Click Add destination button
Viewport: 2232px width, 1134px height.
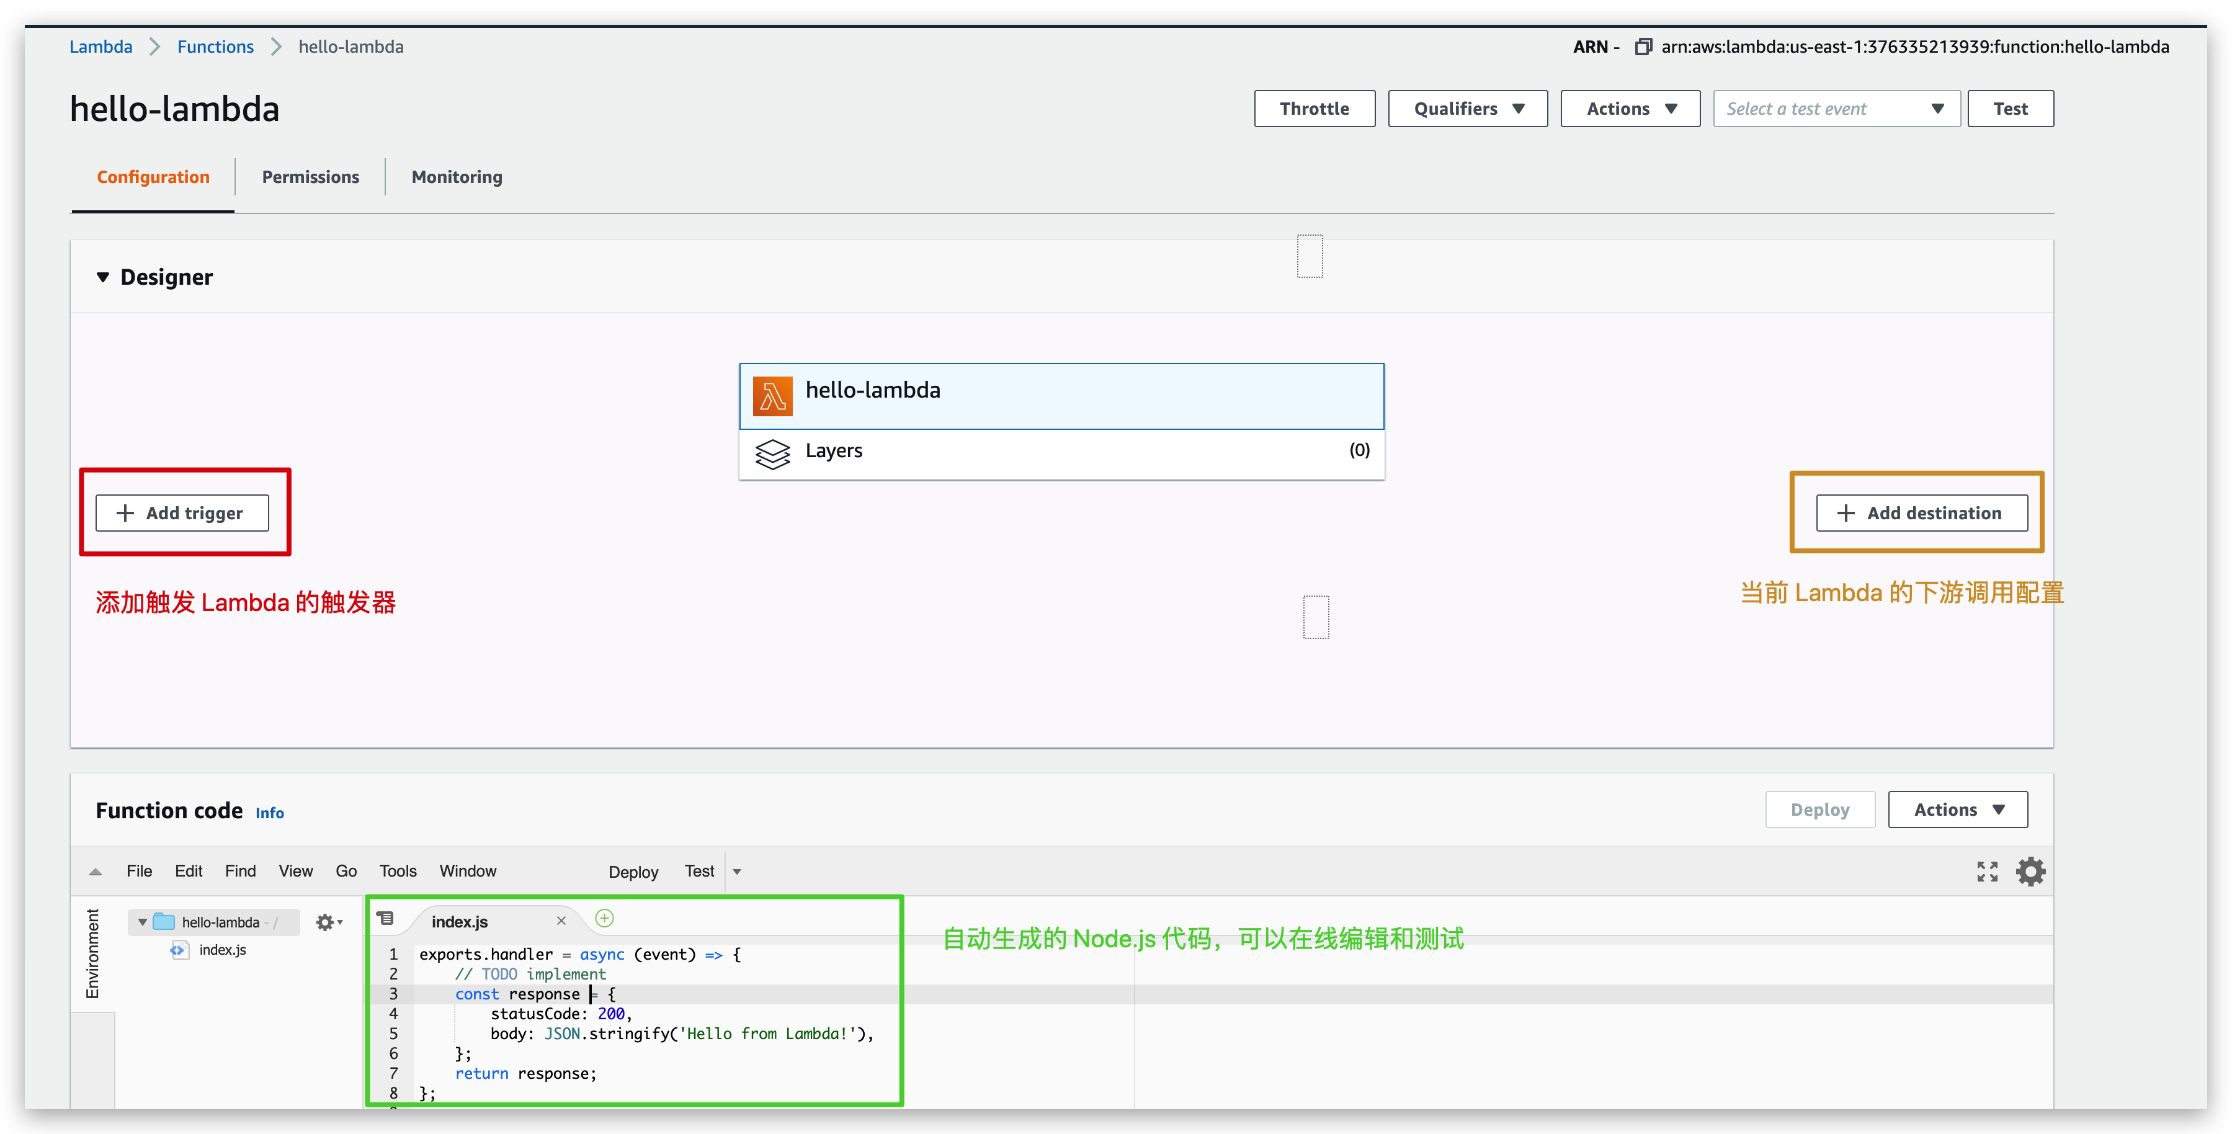pyautogui.click(x=1922, y=513)
